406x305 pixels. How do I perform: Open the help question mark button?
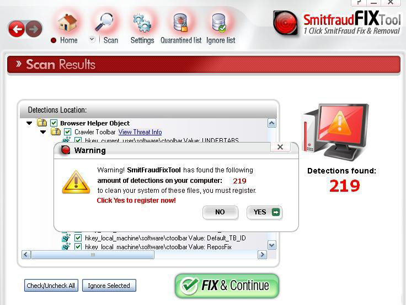(359, 3)
